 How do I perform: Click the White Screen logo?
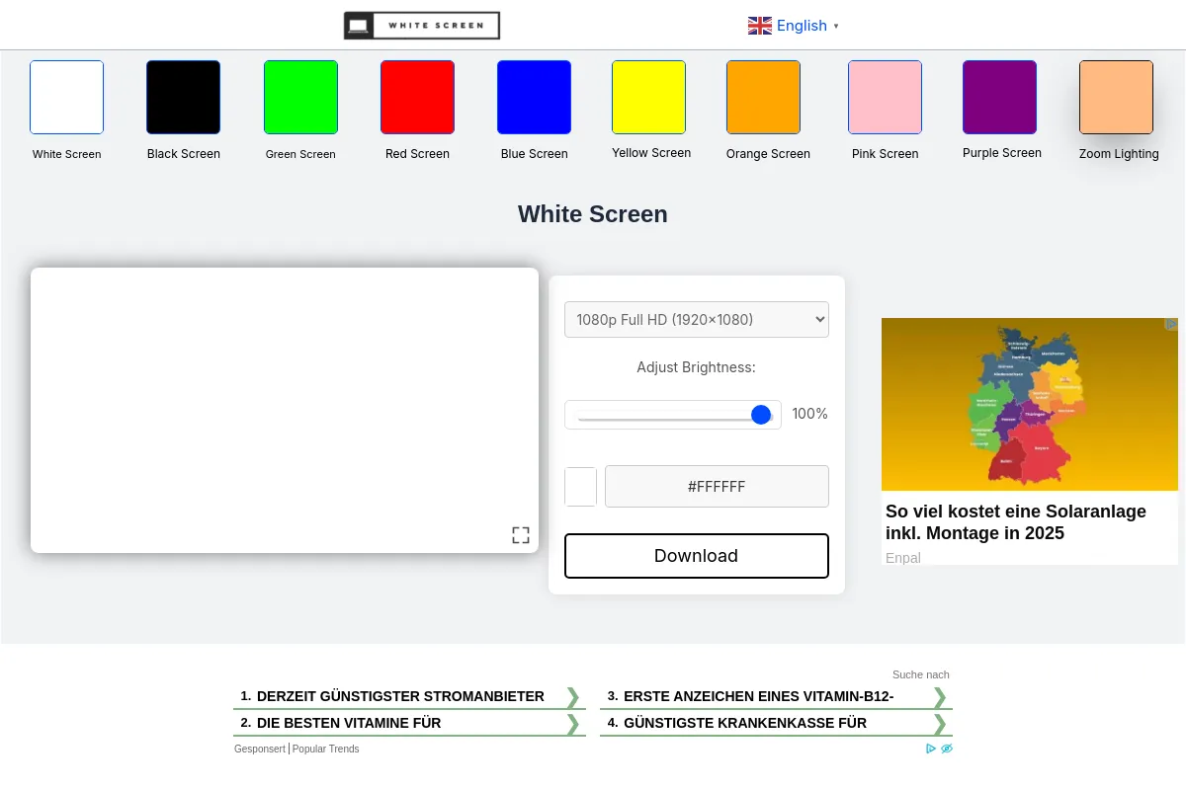click(422, 26)
